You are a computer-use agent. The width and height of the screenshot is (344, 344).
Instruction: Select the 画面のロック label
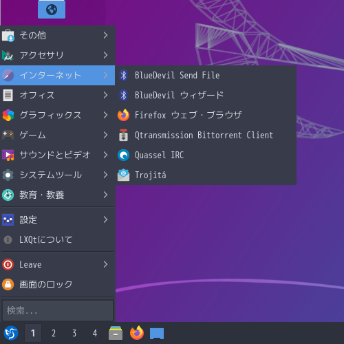tap(46, 284)
